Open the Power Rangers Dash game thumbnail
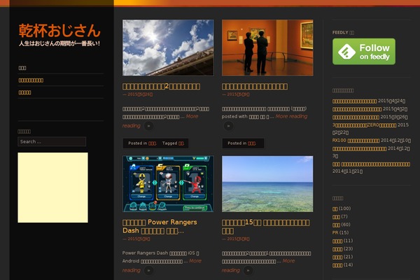420x280 pixels. 168,184
